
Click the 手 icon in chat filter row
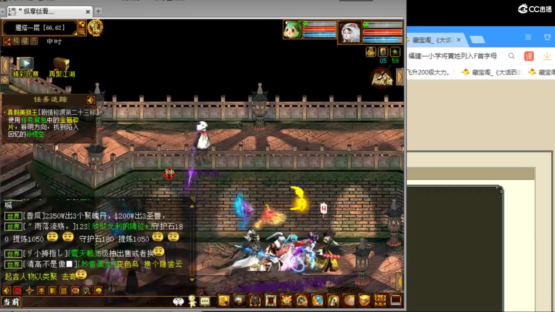tap(41, 290)
